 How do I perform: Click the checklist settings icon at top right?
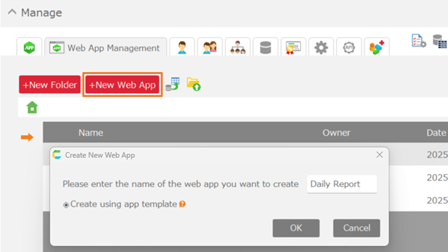point(419,41)
